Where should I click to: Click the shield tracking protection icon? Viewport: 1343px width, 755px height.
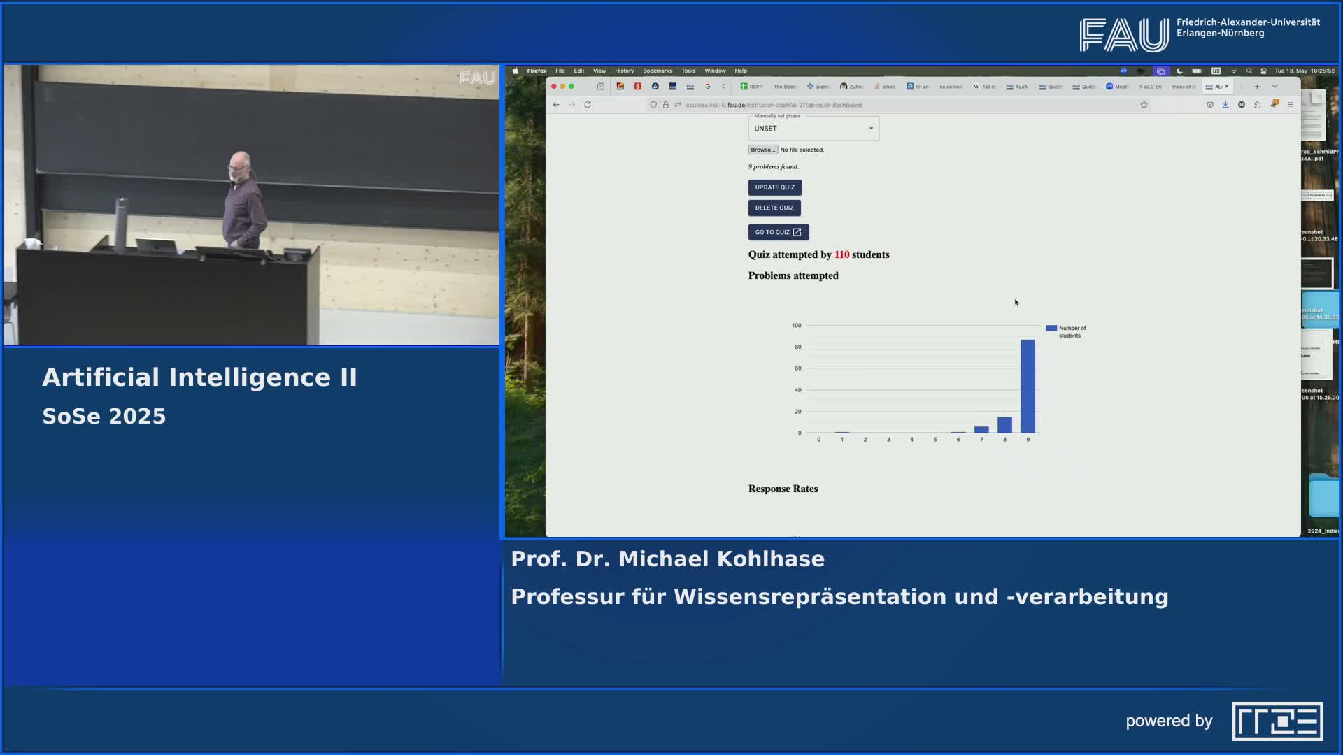coord(654,106)
